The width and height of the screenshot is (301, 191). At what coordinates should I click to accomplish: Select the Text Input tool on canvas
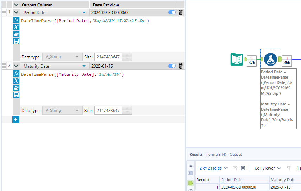tap(237, 60)
